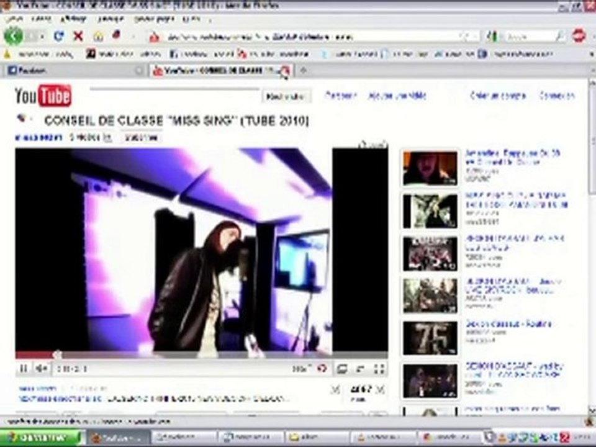
Task: Close the YouTube tab
Action: 286,71
